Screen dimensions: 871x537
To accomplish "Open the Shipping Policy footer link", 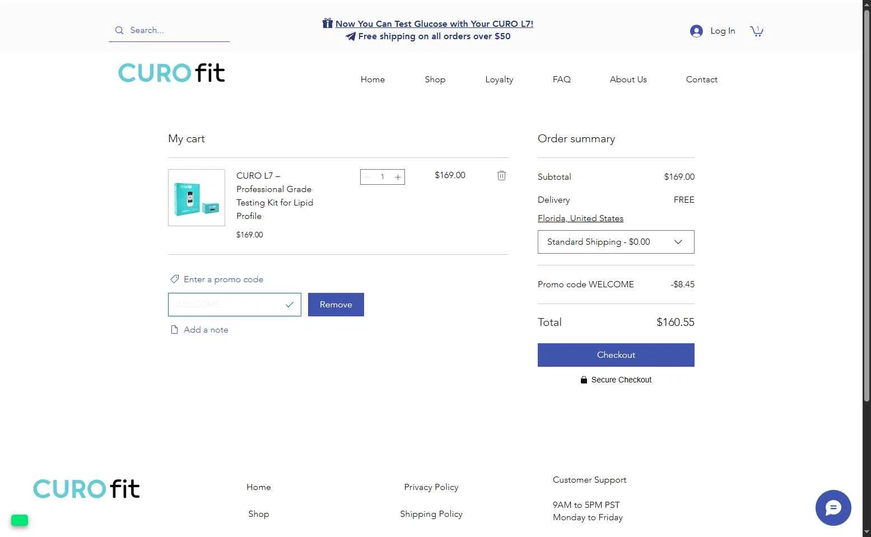I will click(x=431, y=514).
